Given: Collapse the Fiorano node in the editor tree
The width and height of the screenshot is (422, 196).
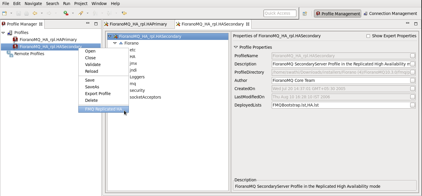Looking at the screenshot, I should [115, 43].
